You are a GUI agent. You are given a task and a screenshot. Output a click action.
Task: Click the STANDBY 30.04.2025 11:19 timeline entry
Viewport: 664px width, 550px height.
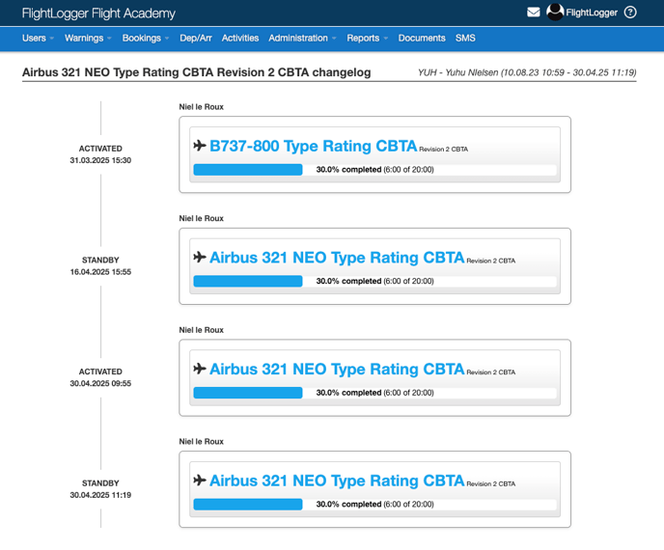tap(100, 489)
